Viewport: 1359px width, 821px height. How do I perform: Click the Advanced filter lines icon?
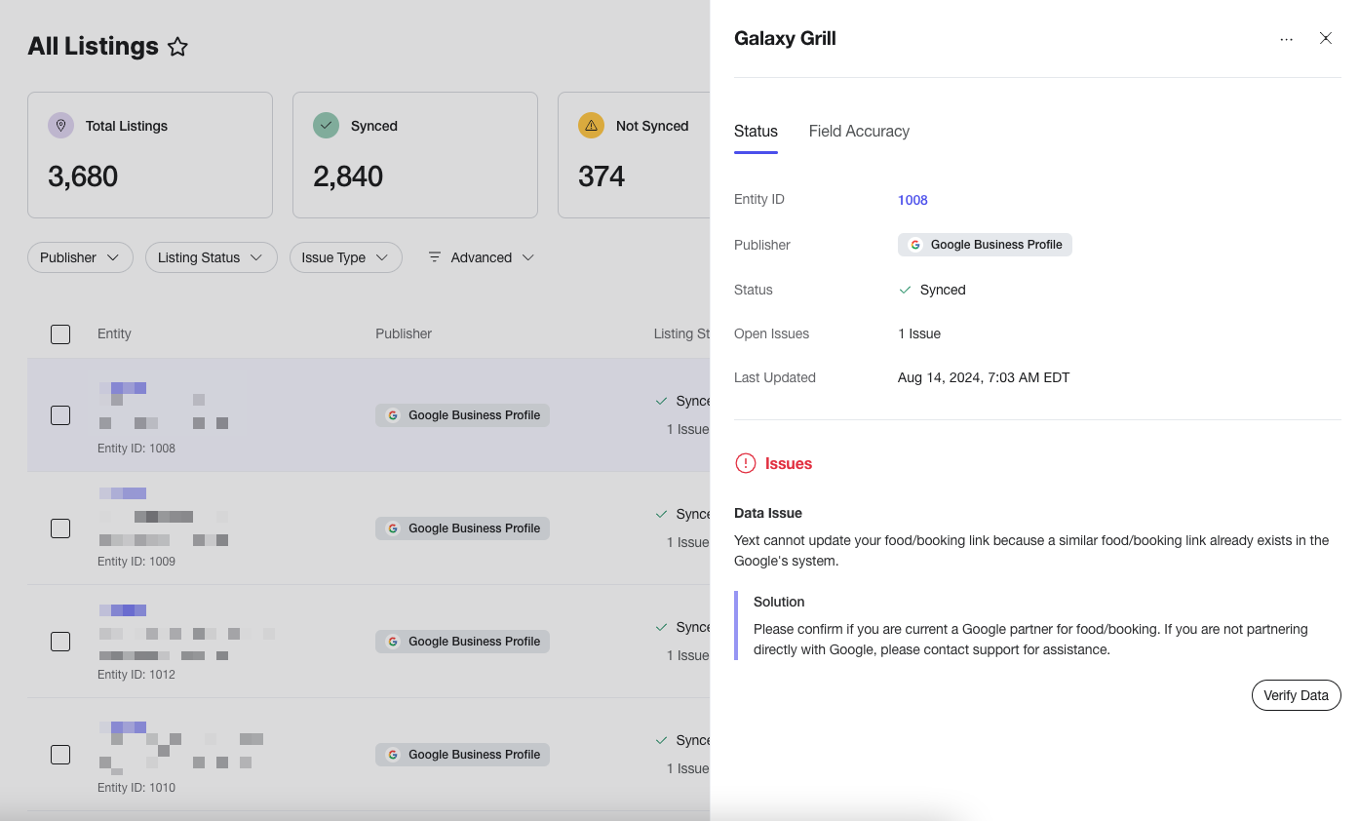pyautogui.click(x=435, y=257)
